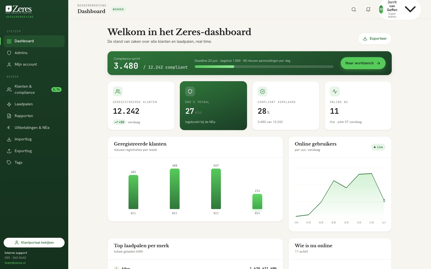The width and height of the screenshot is (431, 269).
Task: Open Uitbetalingen & NEa
Action: (x=34, y=128)
